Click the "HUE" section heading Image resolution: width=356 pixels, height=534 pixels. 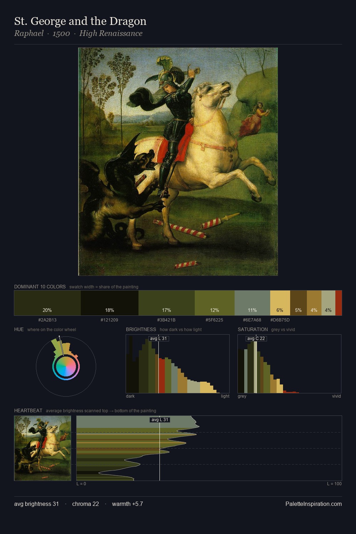point(19,329)
